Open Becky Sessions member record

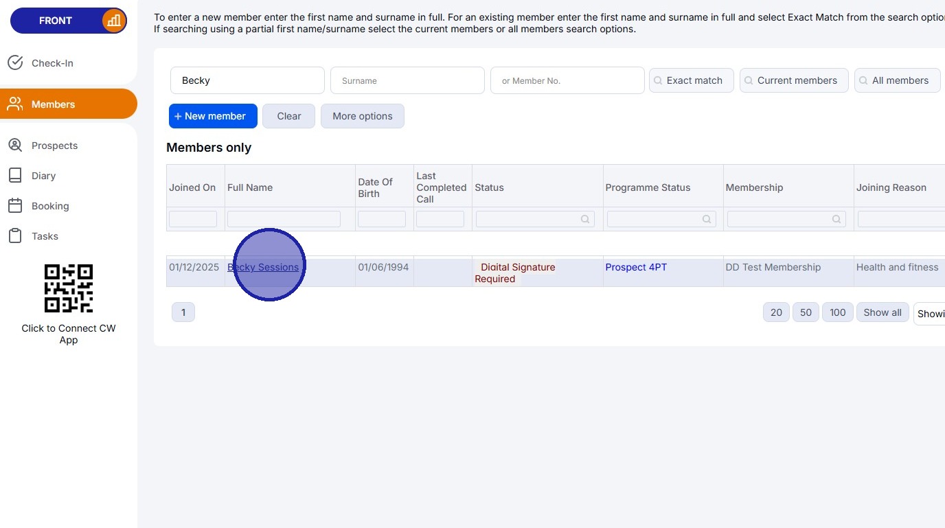tap(263, 267)
